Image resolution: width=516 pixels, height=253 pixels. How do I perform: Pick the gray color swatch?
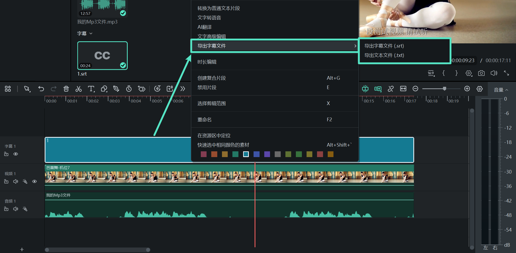tap(278, 154)
